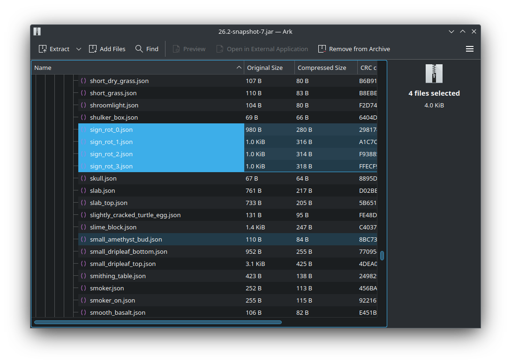Select the slab_top.json name
The height and width of the screenshot is (364, 511).
pyautogui.click(x=108, y=203)
